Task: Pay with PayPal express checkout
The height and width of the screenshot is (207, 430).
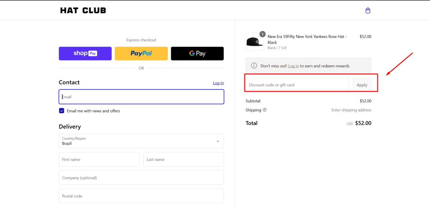Action: pyautogui.click(x=141, y=53)
